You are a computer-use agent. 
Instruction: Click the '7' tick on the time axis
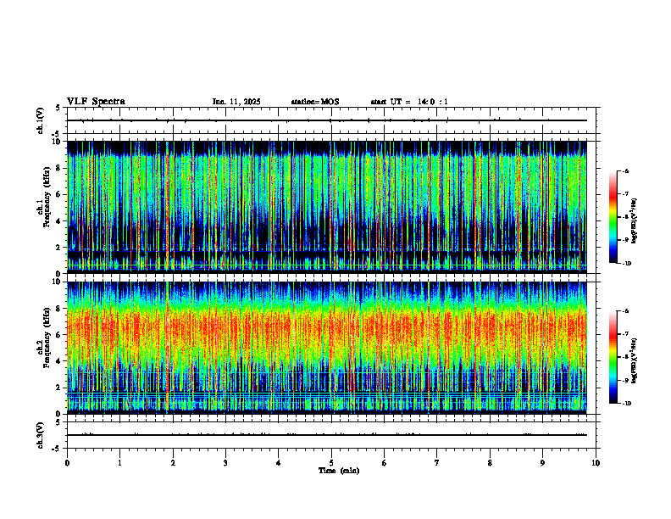437,463
